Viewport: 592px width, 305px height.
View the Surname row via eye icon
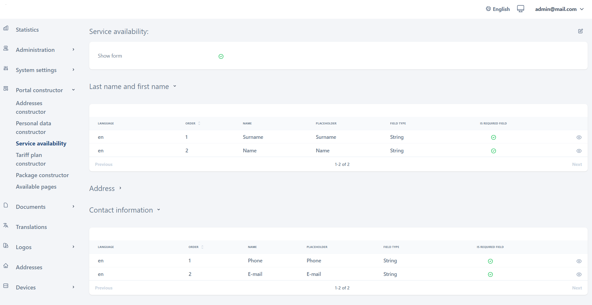coord(579,137)
